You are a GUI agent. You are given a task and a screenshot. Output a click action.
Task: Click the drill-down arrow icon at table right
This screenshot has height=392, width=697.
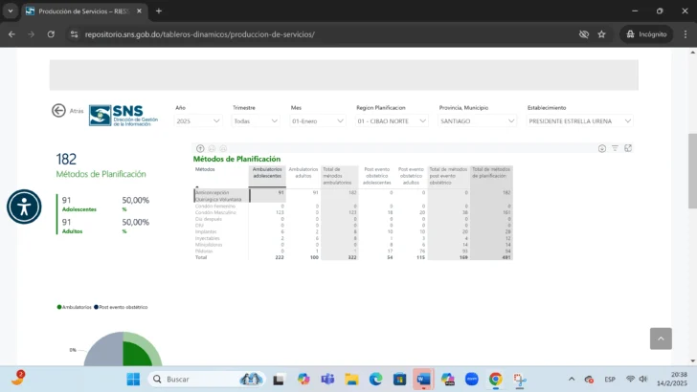click(602, 148)
